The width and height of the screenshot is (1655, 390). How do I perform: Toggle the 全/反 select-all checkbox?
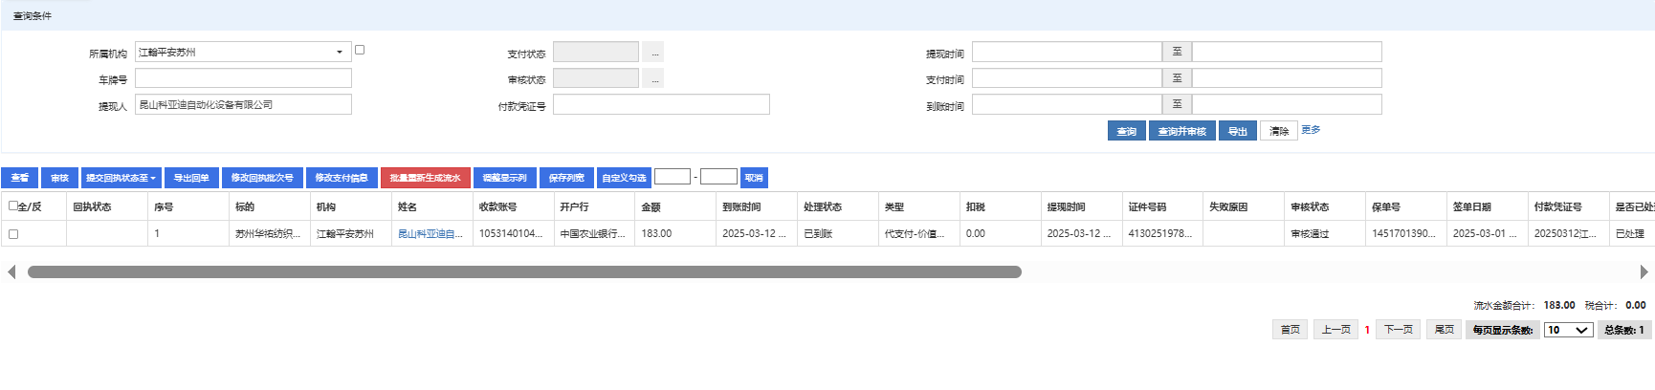13,206
